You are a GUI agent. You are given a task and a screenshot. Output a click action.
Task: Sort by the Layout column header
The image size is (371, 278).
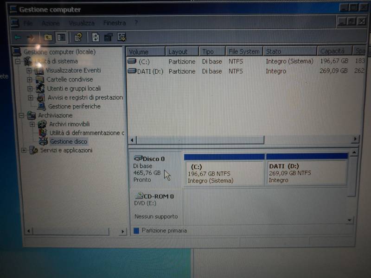[x=182, y=52]
